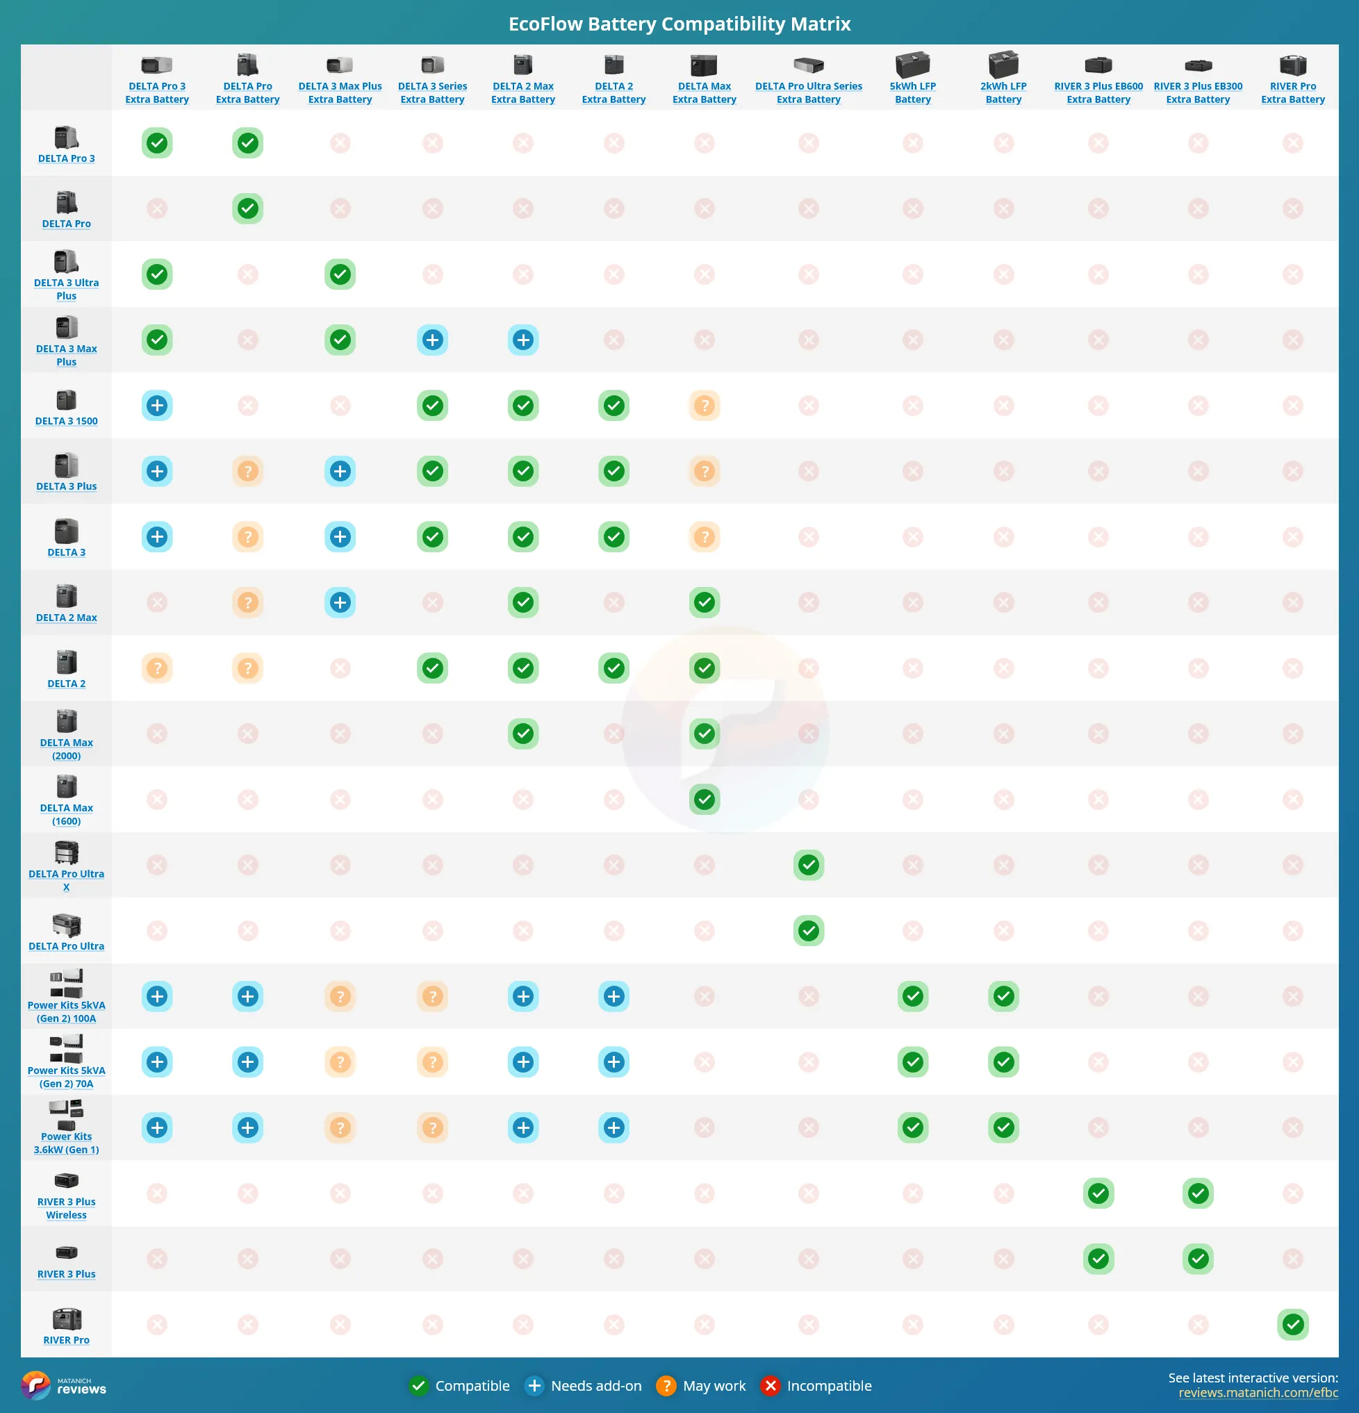Open the DELTA Max Extra Battery link
The width and height of the screenshot is (1359, 1413).
click(705, 92)
